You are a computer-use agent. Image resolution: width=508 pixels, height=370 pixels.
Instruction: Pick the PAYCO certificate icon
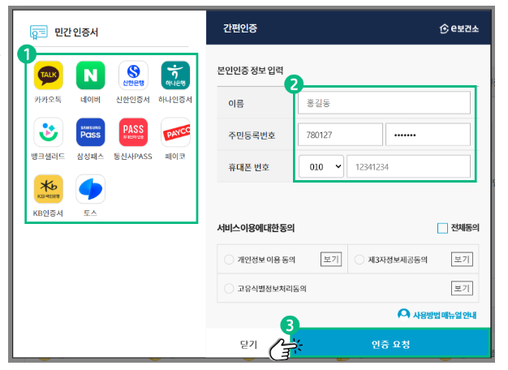coord(175,132)
